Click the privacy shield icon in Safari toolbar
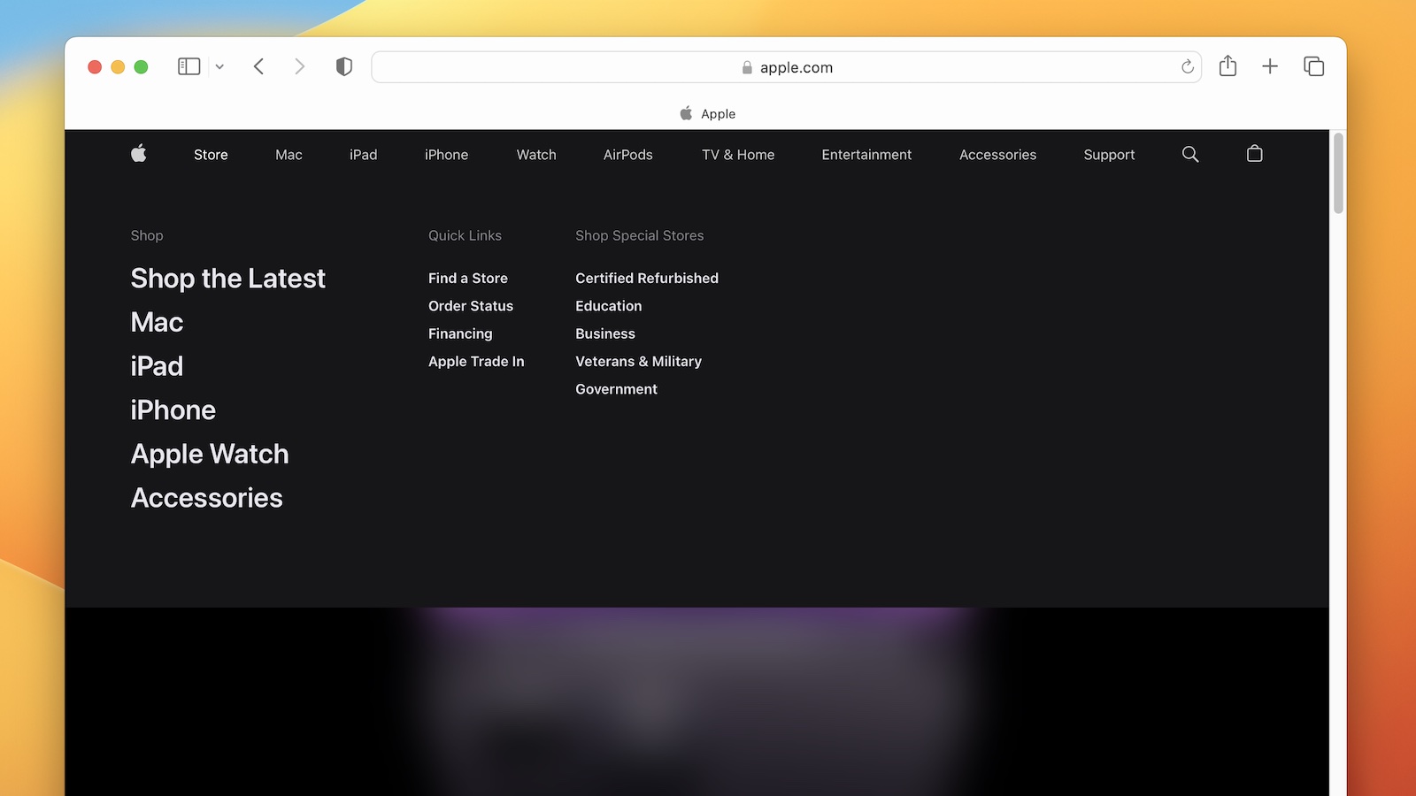1416x796 pixels. pos(344,65)
